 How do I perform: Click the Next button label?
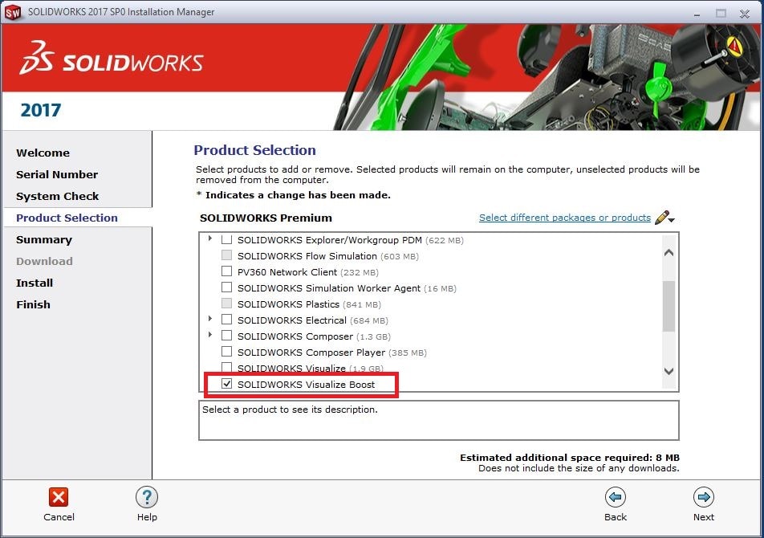click(x=704, y=517)
